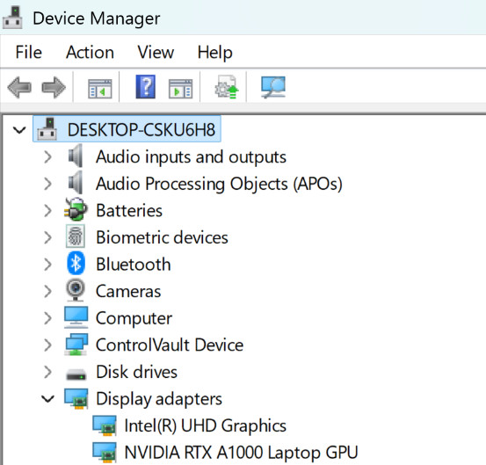
Task: Expand the Biometric devices chevron
Action: click(x=47, y=237)
